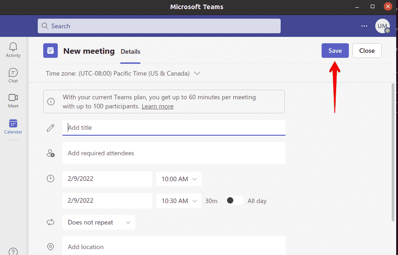This screenshot has width=398, height=255.
Task: Open Settings and more ellipsis
Action: 364,26
